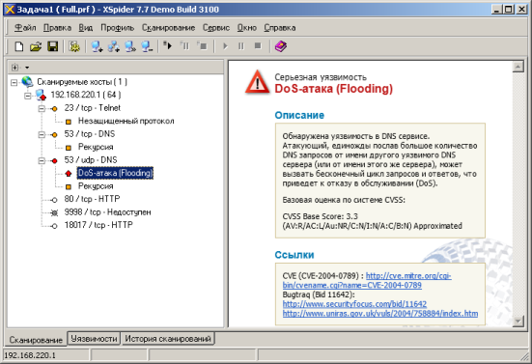Open the Сканирование menu
532x364 pixels.
coord(168,28)
